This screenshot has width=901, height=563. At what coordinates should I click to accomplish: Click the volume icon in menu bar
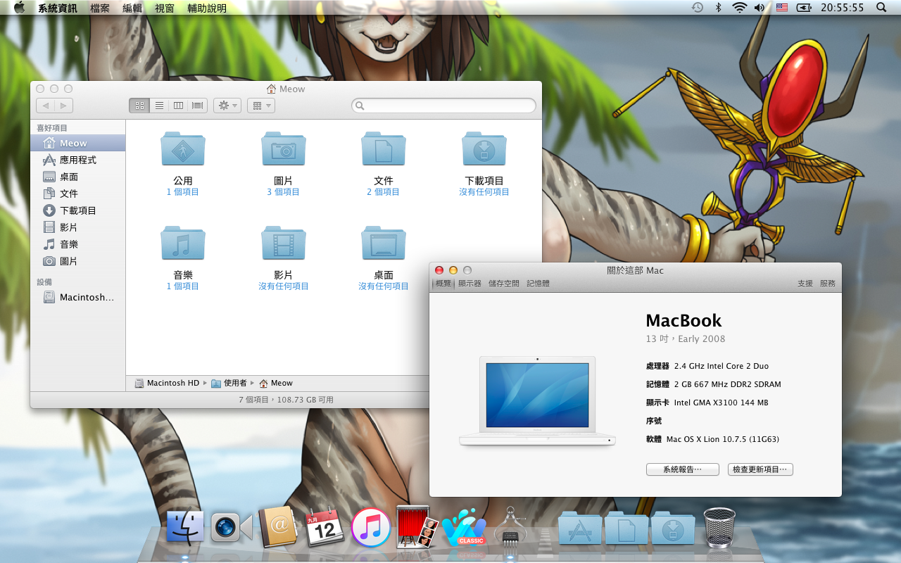[760, 8]
